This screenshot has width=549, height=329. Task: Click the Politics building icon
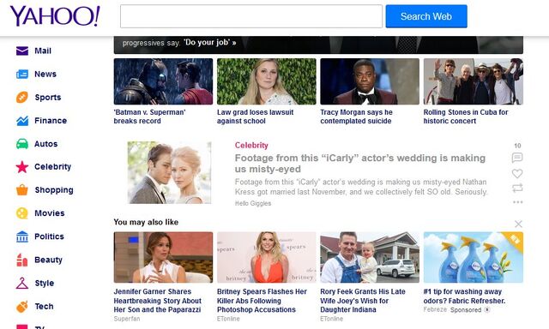tap(22, 236)
